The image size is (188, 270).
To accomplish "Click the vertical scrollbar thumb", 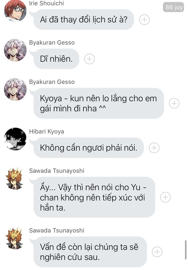I will (185, 250).
